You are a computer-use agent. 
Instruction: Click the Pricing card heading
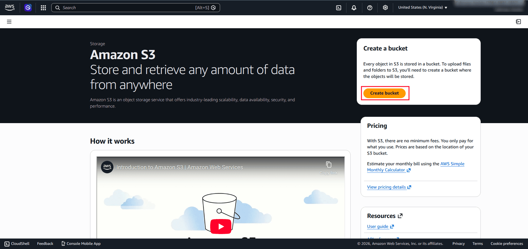tap(377, 126)
